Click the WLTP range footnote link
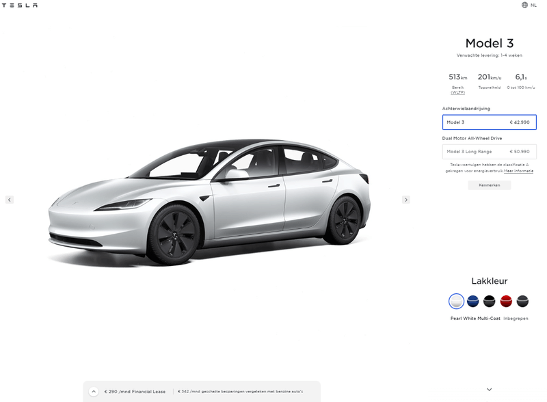The image size is (547, 402). coord(457,92)
